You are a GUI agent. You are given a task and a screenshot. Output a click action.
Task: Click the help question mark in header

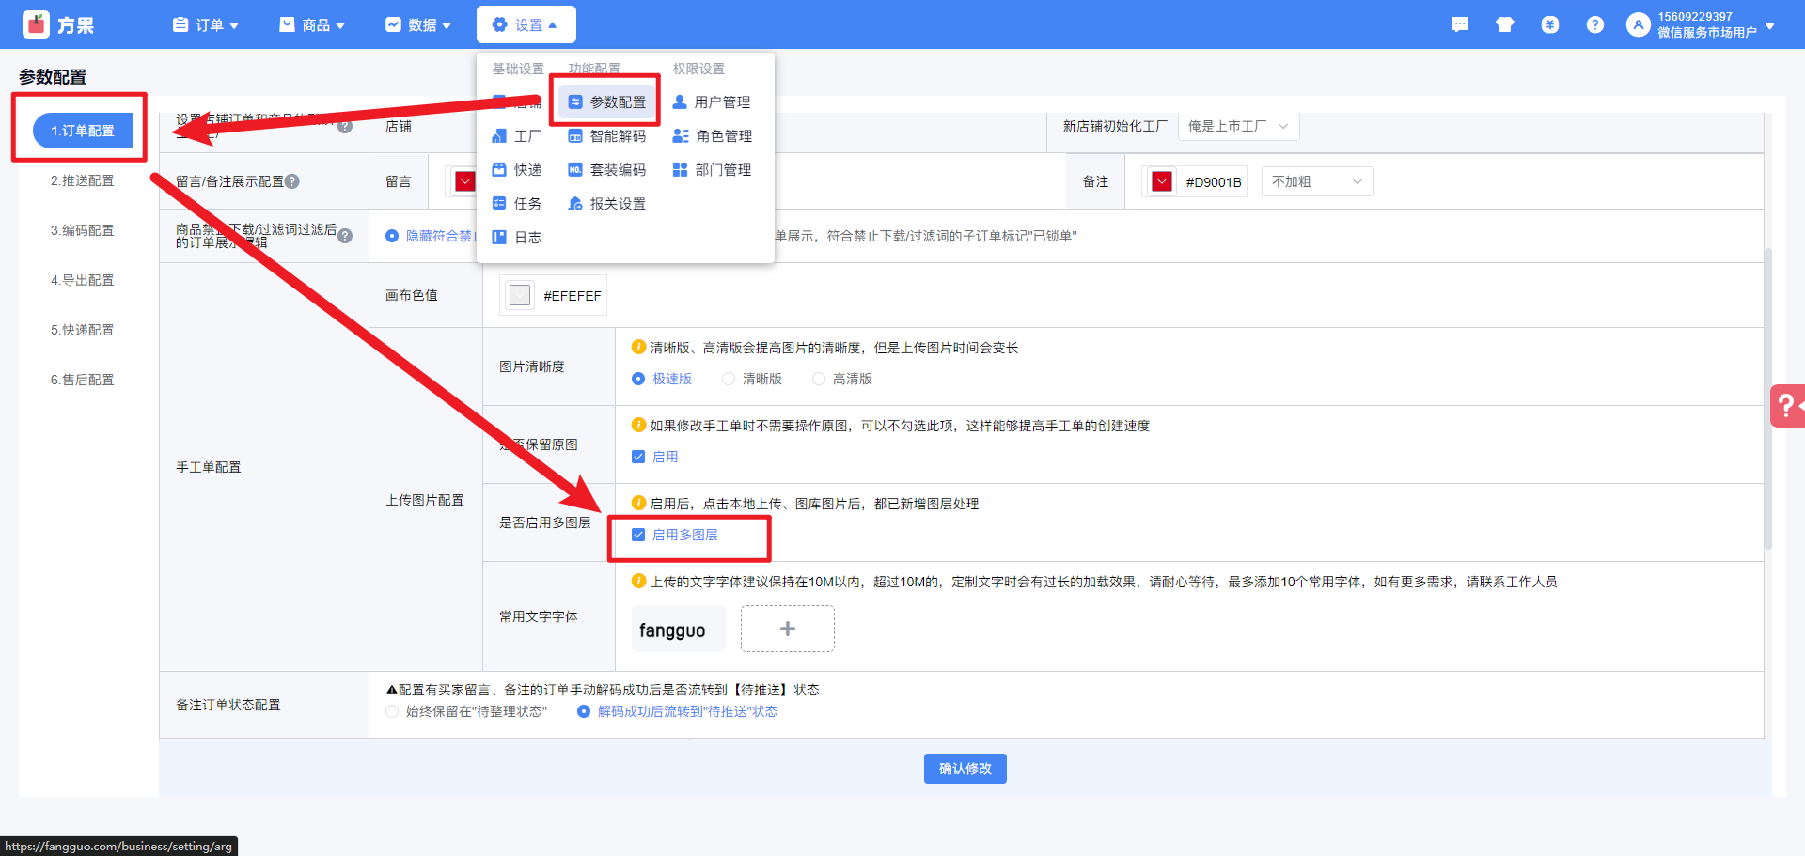tap(1594, 25)
